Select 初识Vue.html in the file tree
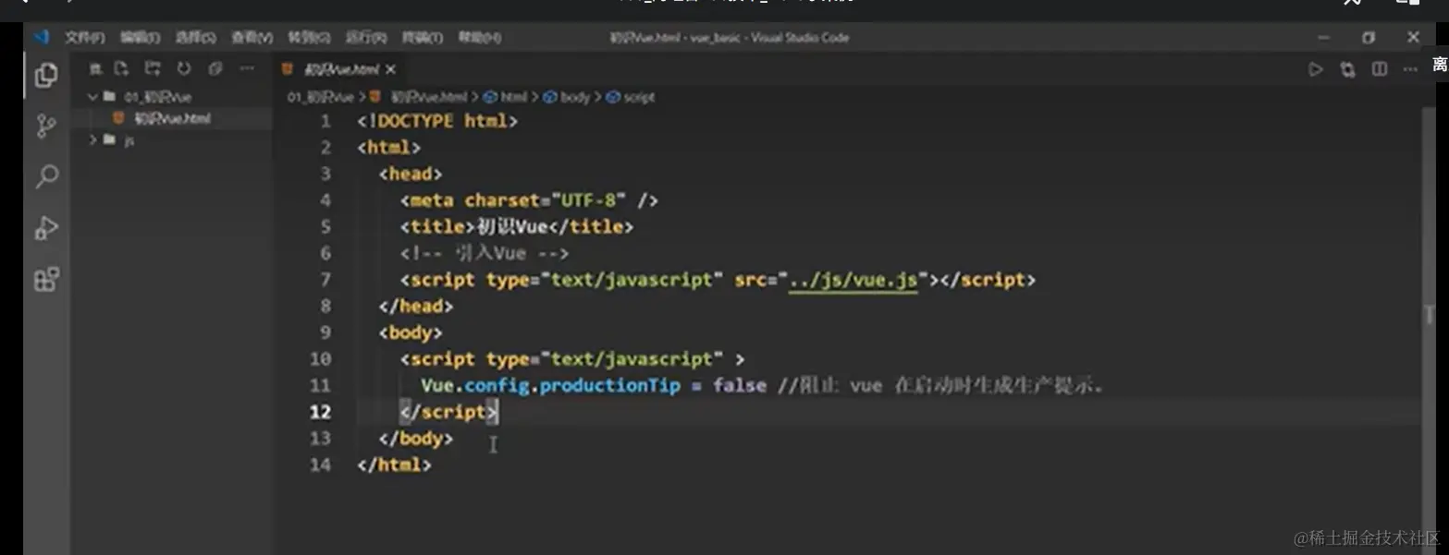The height and width of the screenshot is (555, 1449). click(x=172, y=118)
